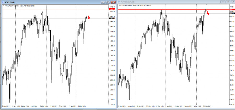Click the 12 Sep 2021 date label

coord(160,106)
